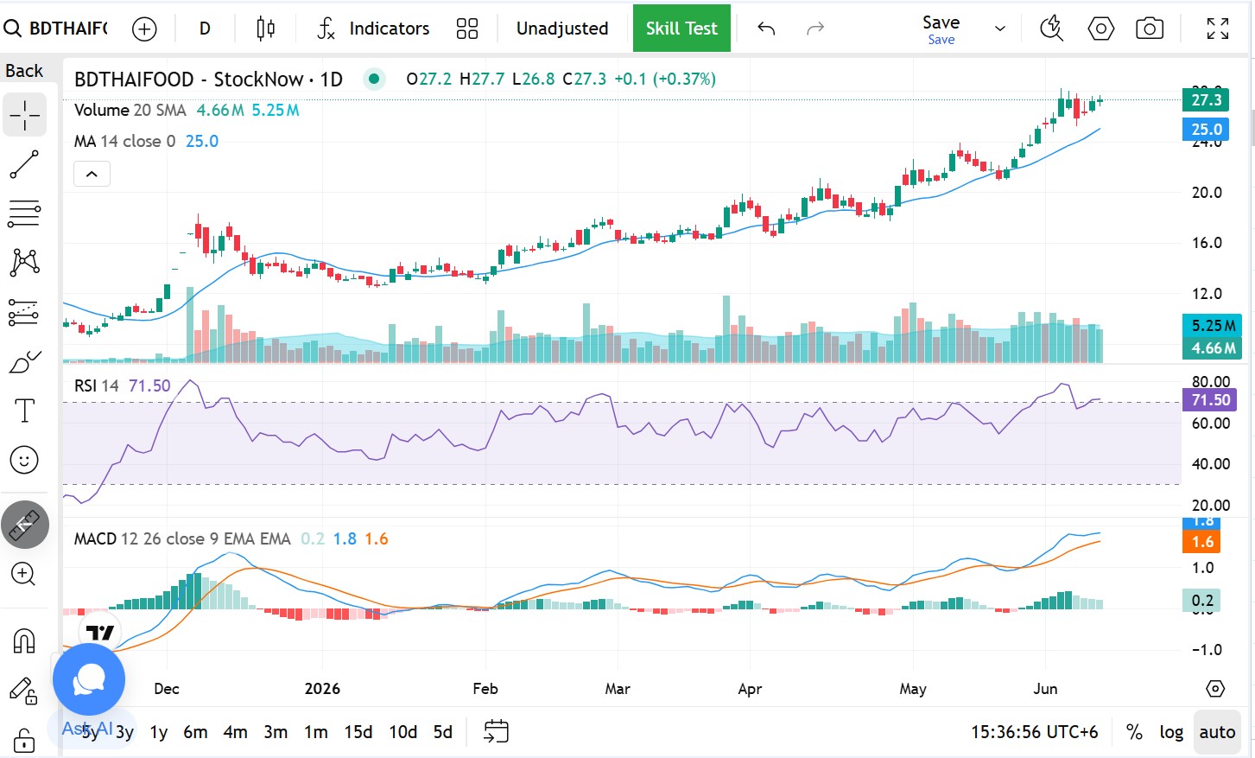Set range to 1y

(x=159, y=732)
